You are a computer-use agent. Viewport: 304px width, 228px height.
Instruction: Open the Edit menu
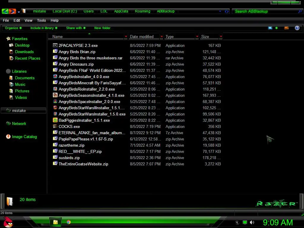[x=17, y=20]
